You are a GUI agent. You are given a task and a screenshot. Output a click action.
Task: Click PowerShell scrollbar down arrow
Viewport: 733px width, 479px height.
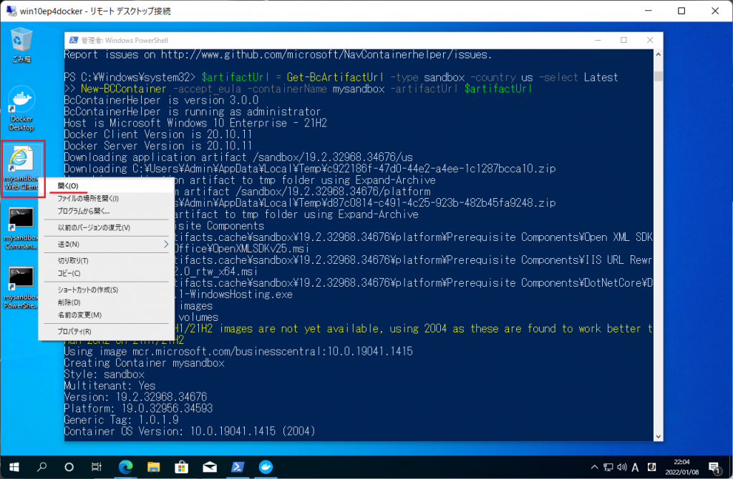click(x=659, y=437)
